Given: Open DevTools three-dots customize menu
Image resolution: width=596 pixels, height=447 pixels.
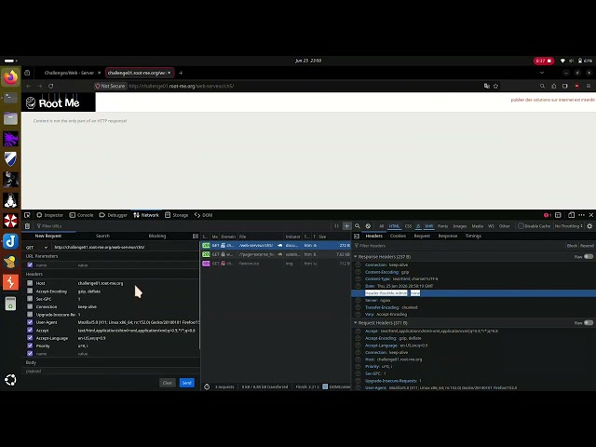Looking at the screenshot, I should point(581,215).
